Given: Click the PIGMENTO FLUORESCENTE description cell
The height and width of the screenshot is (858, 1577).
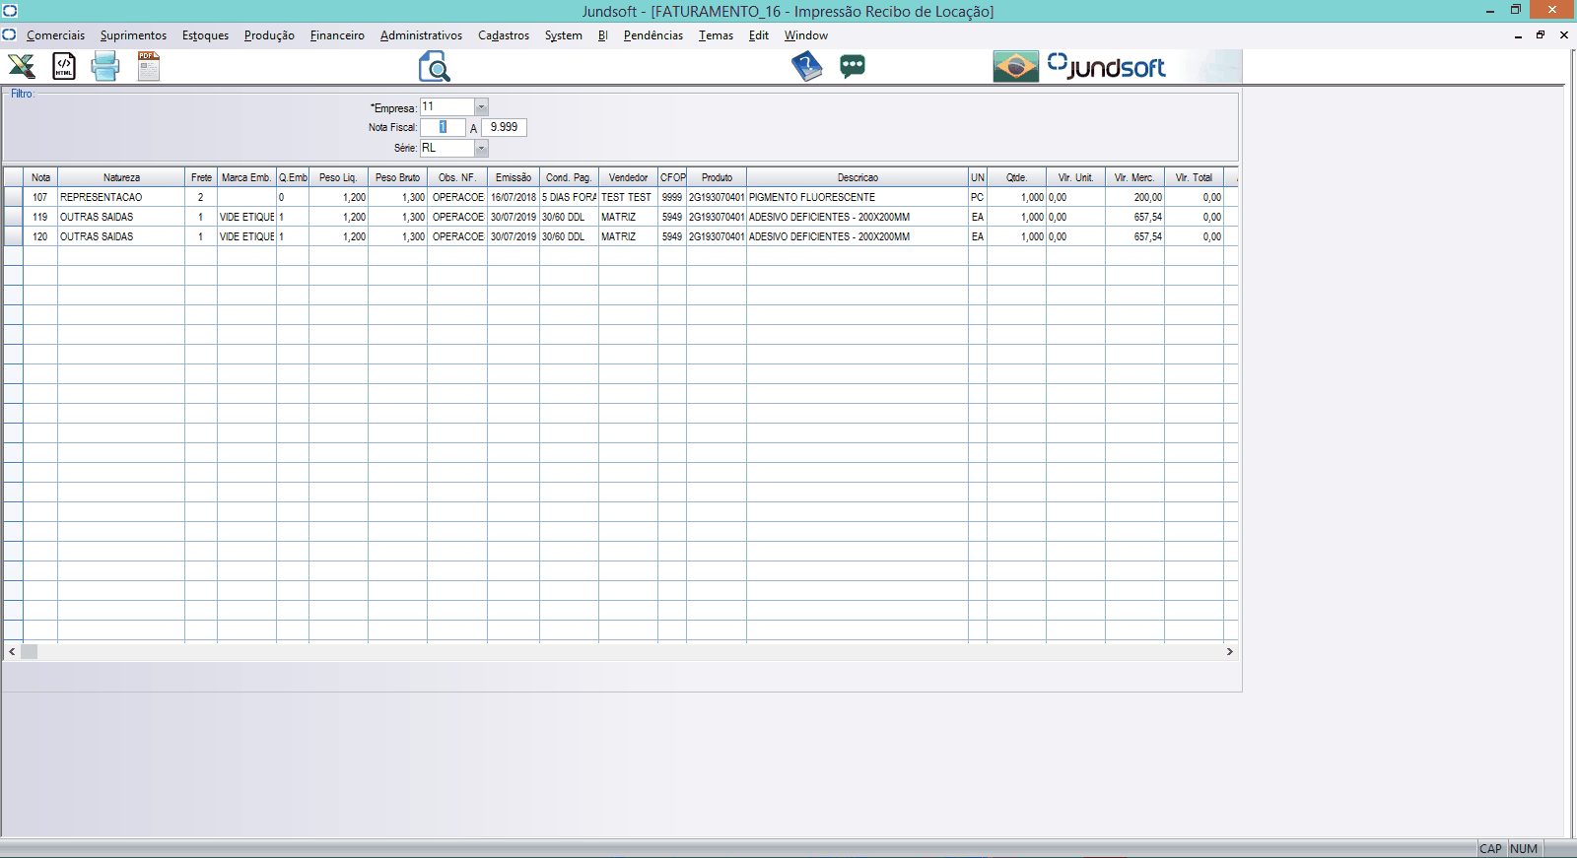Looking at the screenshot, I should (x=857, y=197).
